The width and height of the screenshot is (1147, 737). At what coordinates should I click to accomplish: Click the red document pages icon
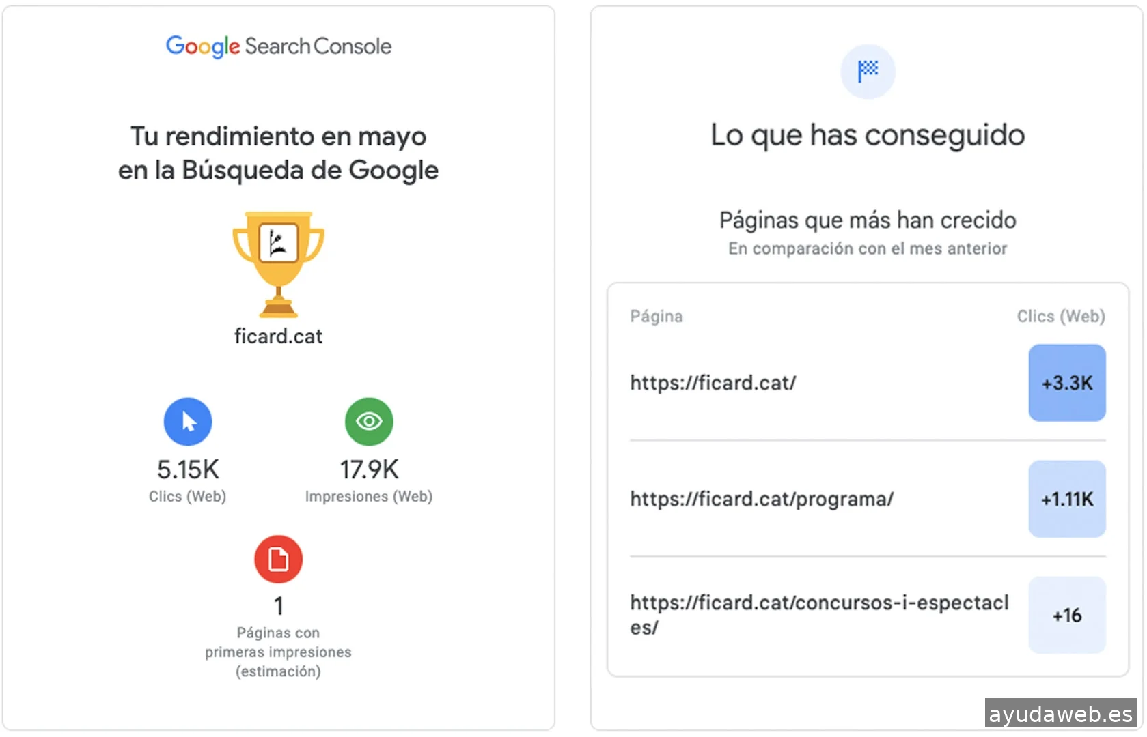tap(278, 560)
